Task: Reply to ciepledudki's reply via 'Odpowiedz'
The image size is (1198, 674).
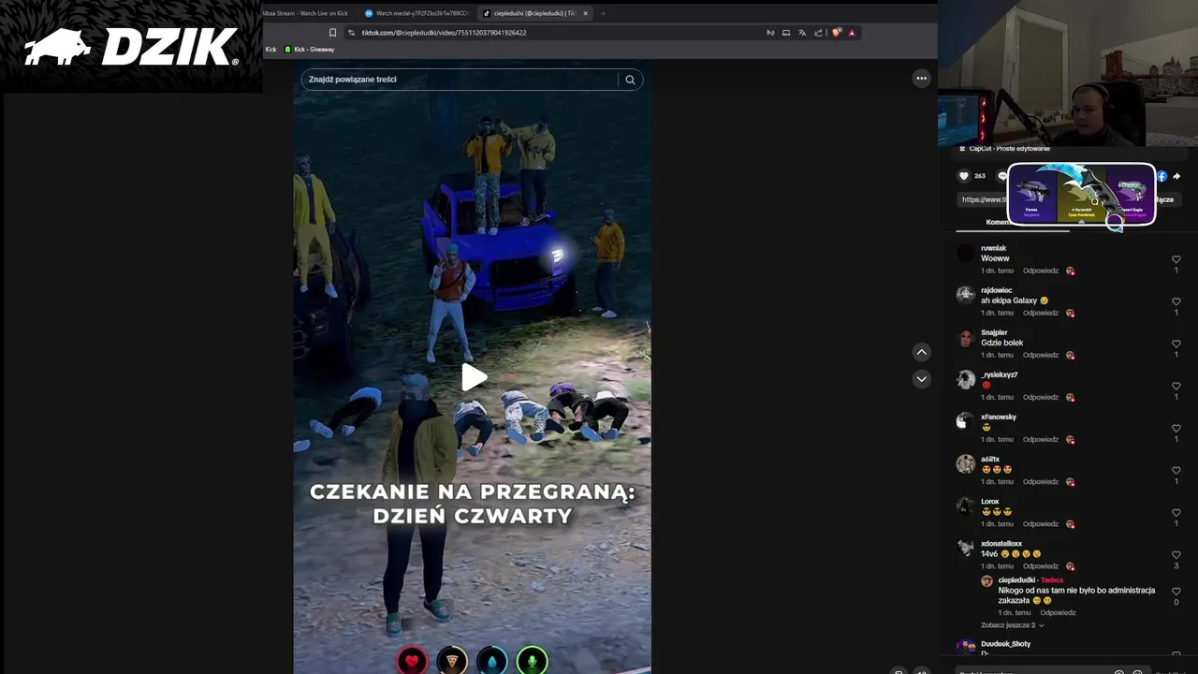Action: pyautogui.click(x=1058, y=612)
